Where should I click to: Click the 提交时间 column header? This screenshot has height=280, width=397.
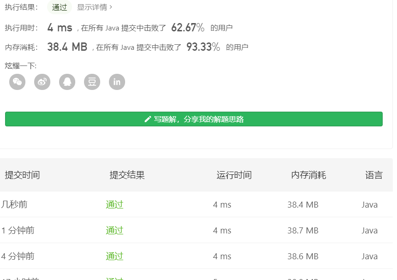pos(22,175)
